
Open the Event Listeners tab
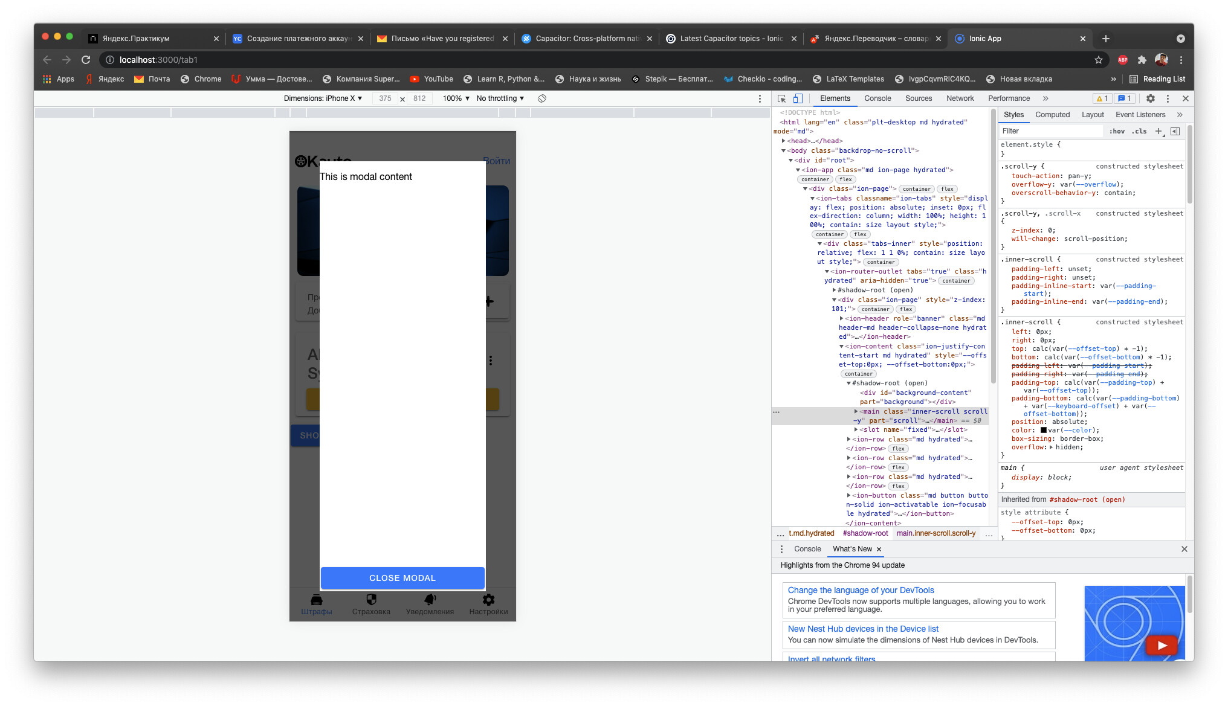(1140, 115)
